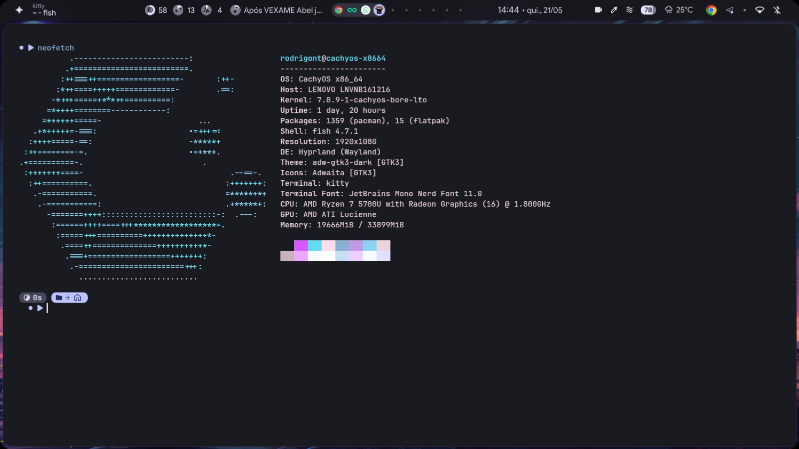Click the play arrow beside the neofetch command
The image size is (799, 449).
[x=31, y=48]
